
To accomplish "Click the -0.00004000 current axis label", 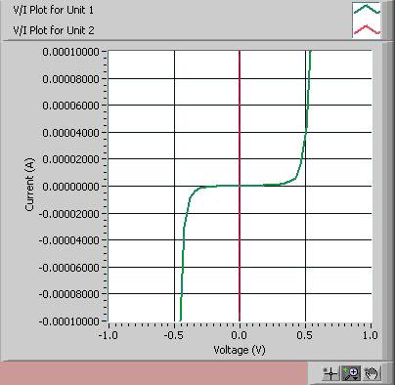I will point(69,240).
